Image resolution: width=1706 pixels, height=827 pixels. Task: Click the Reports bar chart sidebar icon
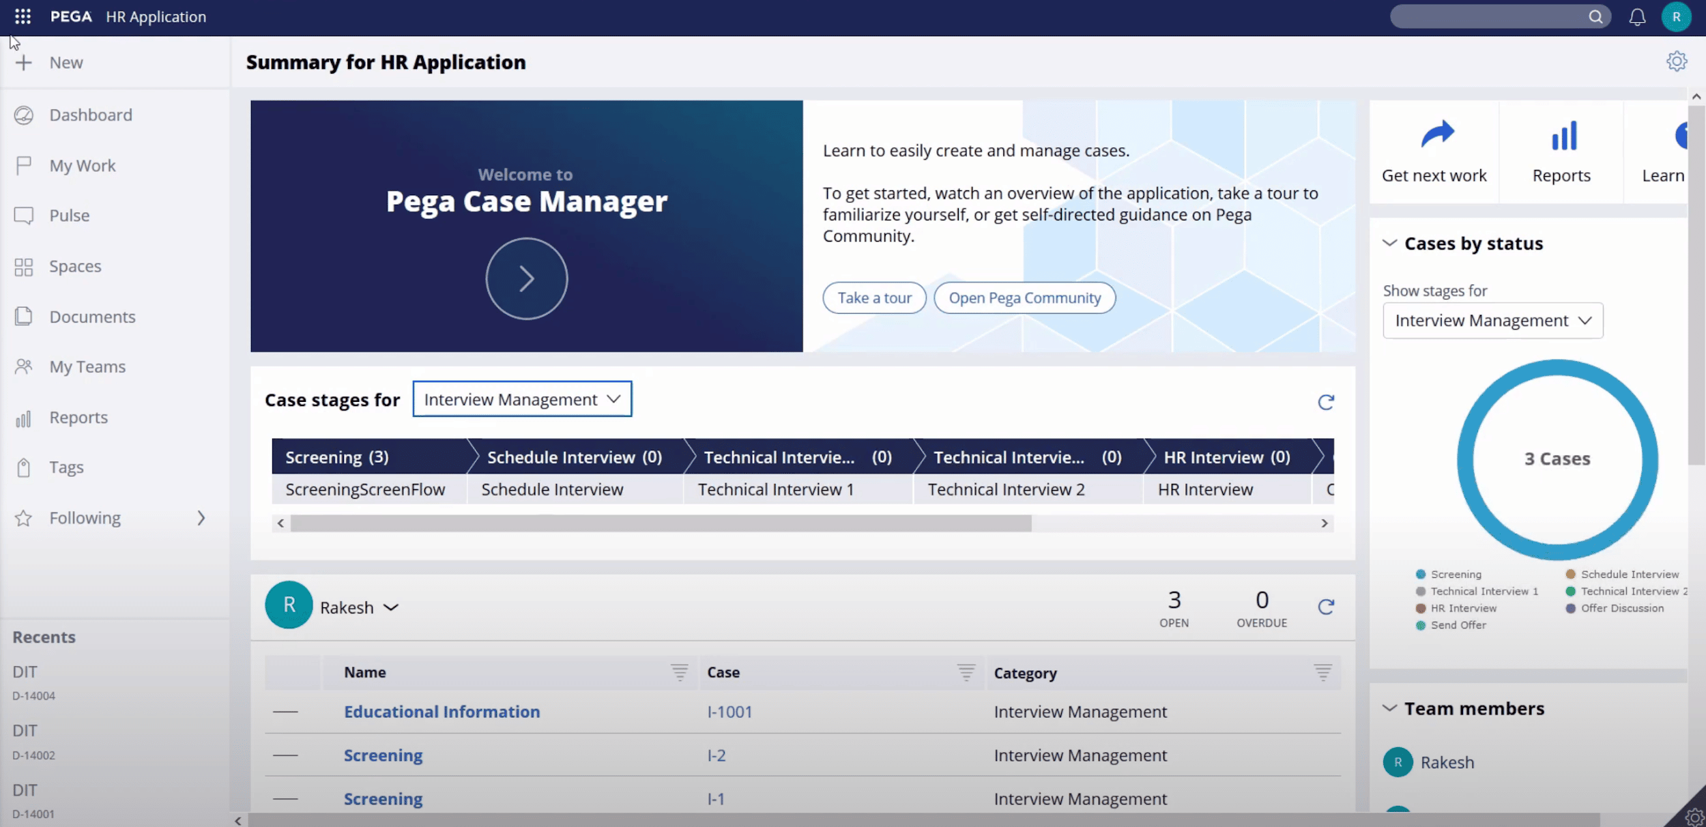click(x=24, y=418)
